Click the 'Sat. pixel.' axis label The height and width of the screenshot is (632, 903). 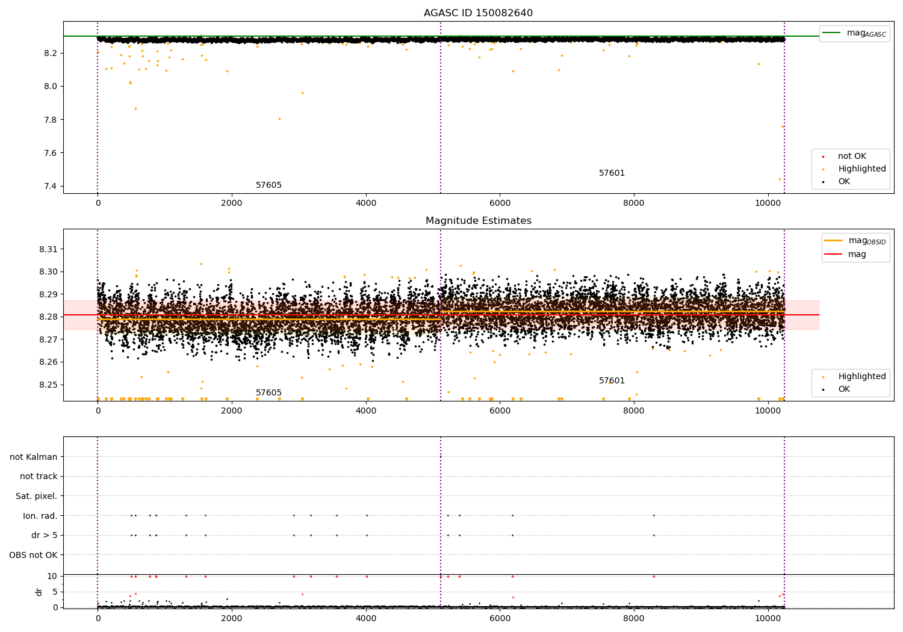point(37,497)
